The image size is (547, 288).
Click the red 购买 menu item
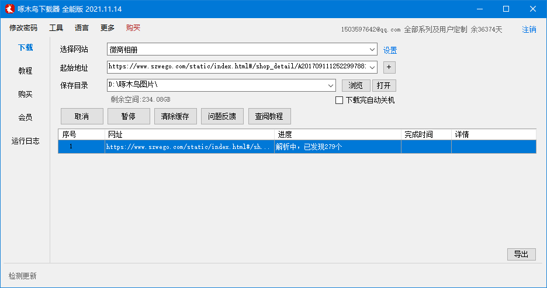tap(133, 28)
